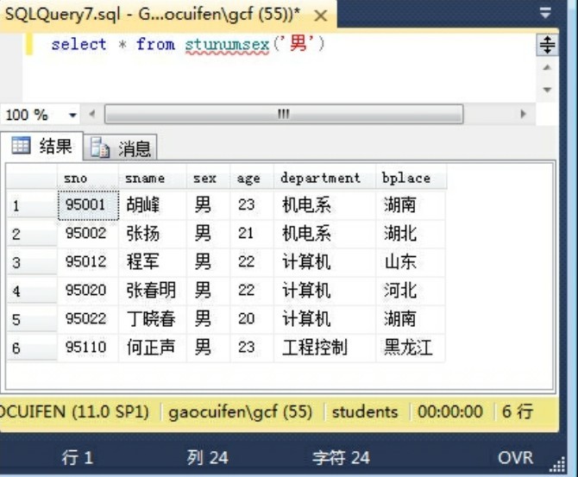Switch to the 结果 results tab
The width and height of the screenshot is (578, 477).
click(41, 146)
